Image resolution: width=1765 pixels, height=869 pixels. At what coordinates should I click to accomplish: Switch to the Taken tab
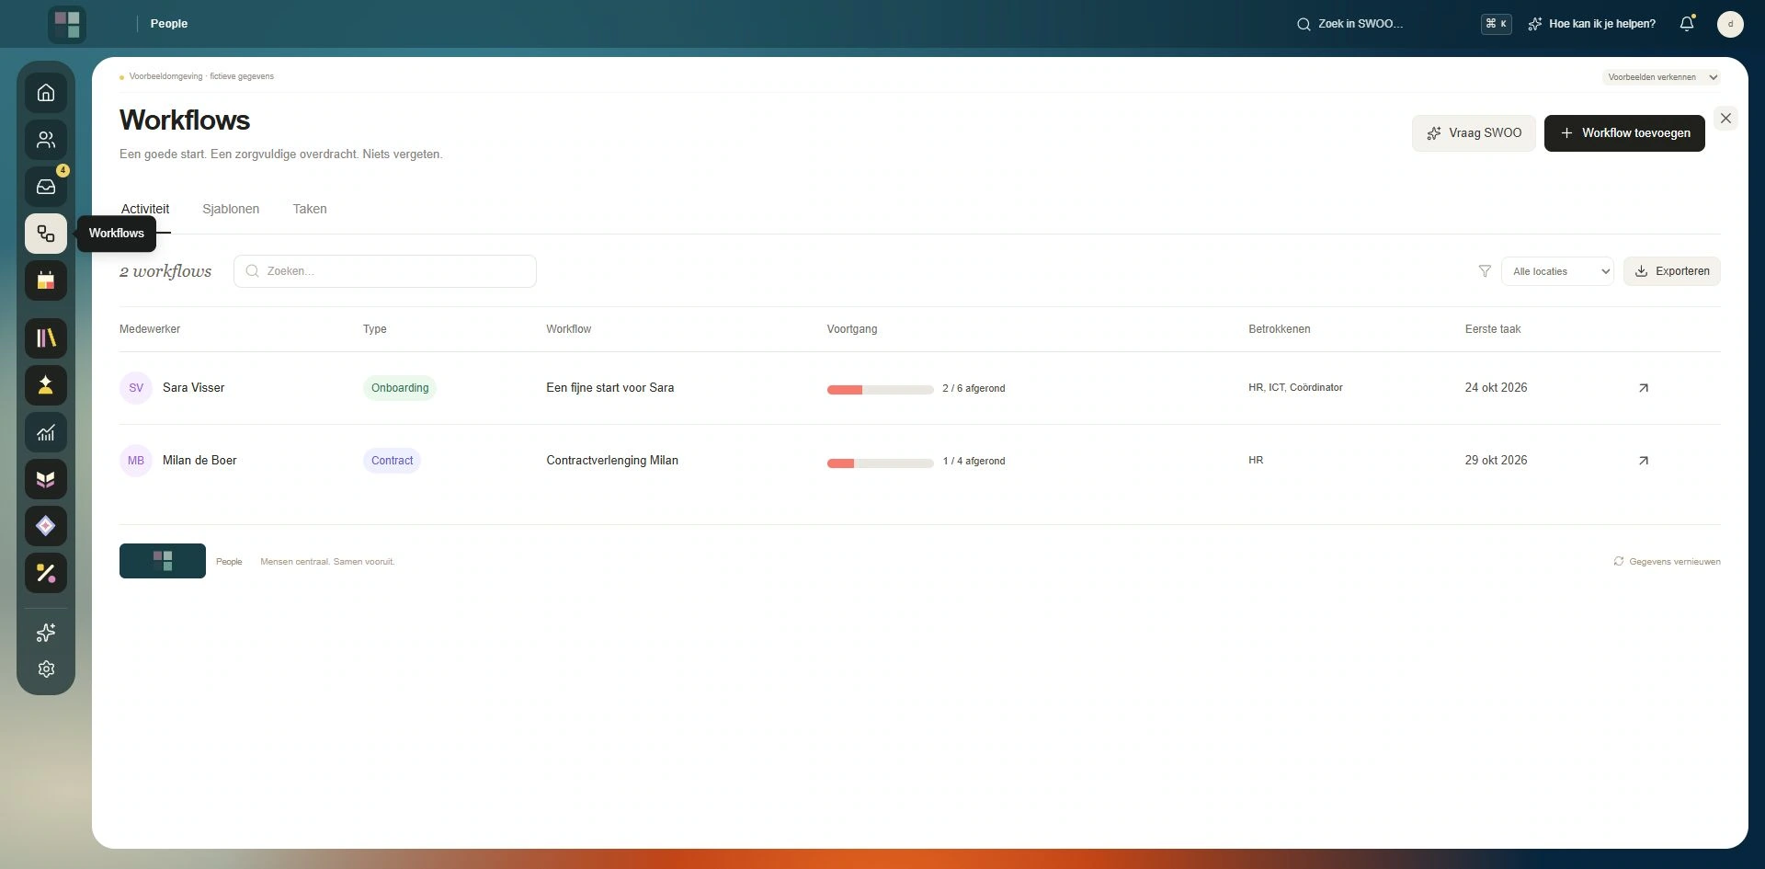coord(310,209)
